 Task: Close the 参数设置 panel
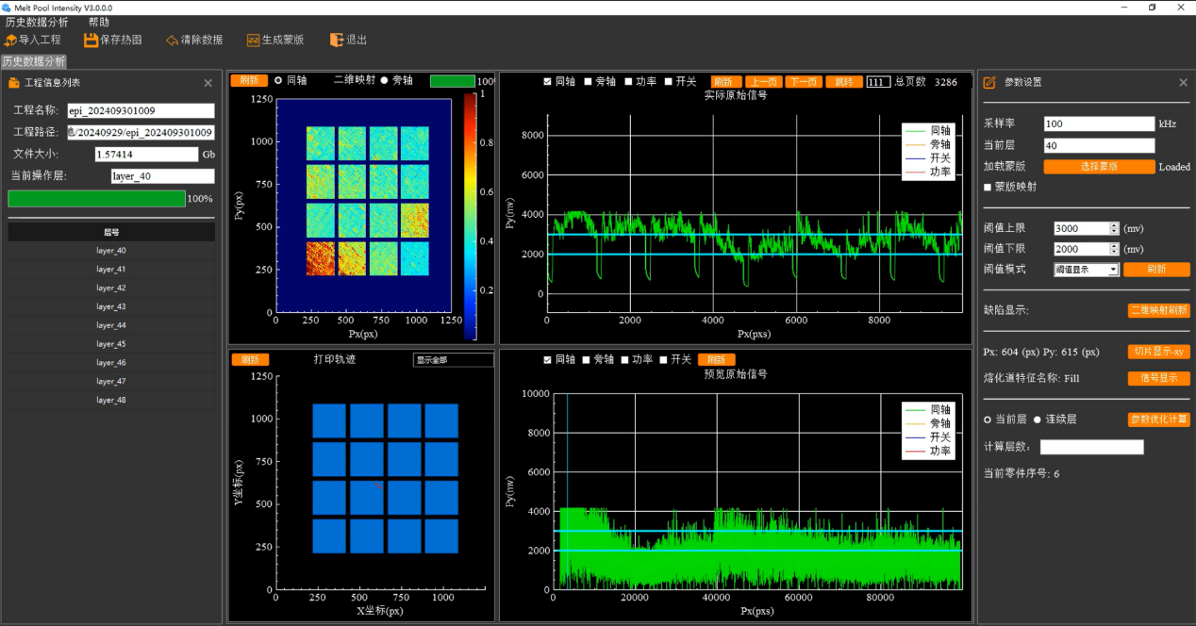coord(1184,83)
